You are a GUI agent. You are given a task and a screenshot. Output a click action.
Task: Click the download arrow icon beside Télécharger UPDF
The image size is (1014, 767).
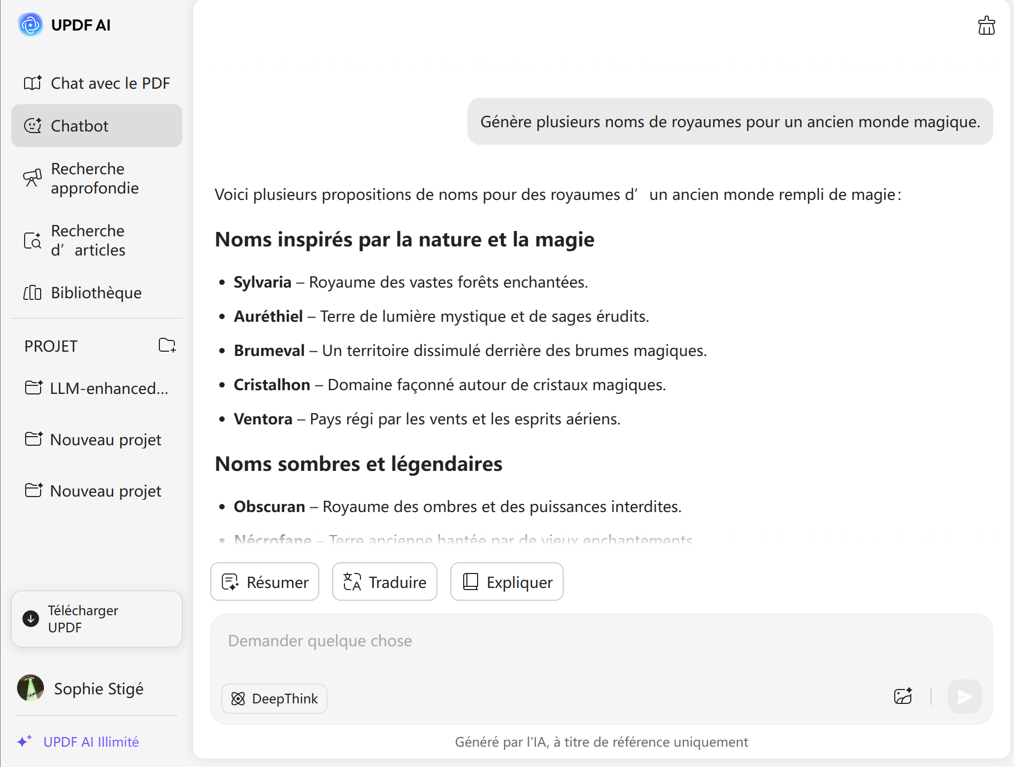coord(31,618)
